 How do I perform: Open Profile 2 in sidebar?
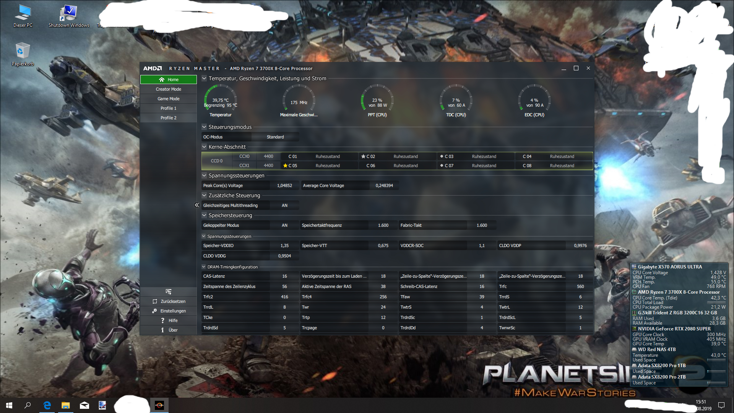[x=168, y=118]
